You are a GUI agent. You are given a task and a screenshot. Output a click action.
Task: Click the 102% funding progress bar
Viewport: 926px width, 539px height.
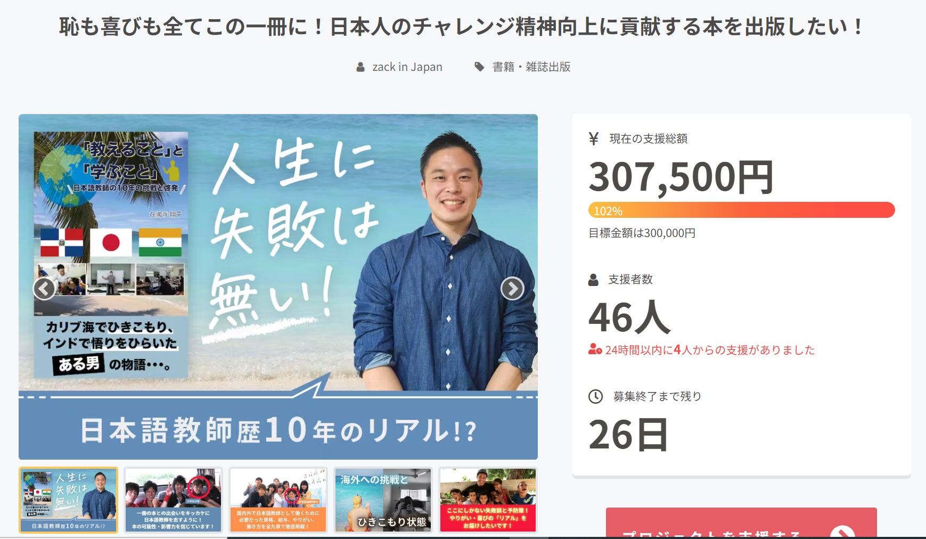741,210
